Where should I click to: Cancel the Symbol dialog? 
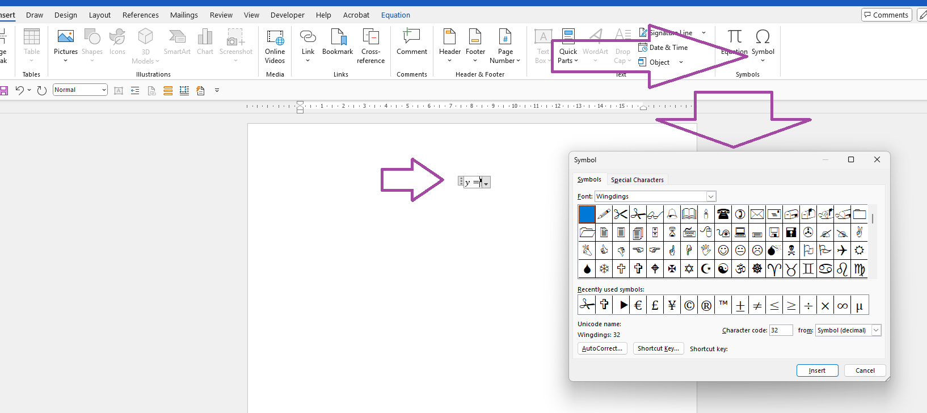tap(865, 370)
